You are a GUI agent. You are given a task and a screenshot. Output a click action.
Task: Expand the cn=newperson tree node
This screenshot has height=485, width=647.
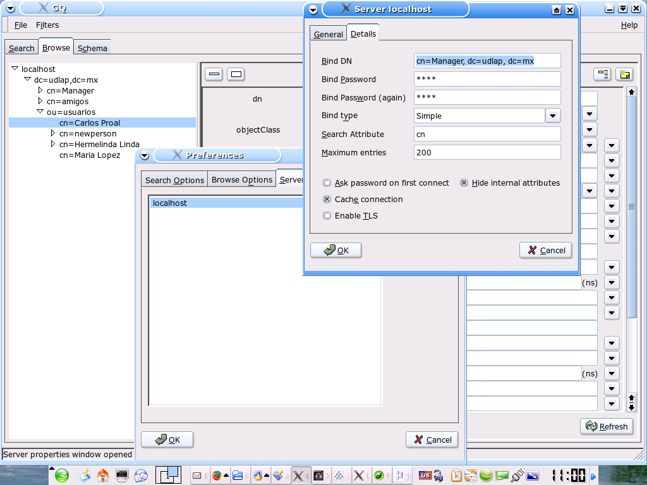[x=53, y=134]
